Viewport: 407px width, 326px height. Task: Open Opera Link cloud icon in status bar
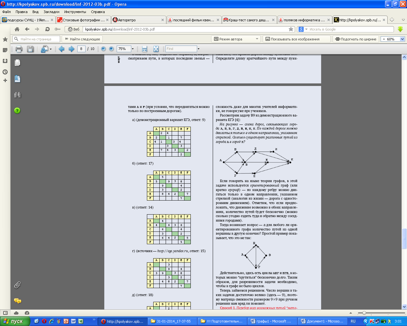pos(16,313)
